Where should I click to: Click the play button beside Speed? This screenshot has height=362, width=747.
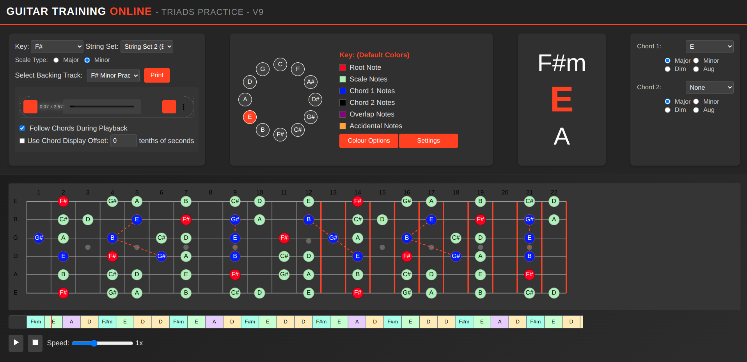[x=16, y=343]
